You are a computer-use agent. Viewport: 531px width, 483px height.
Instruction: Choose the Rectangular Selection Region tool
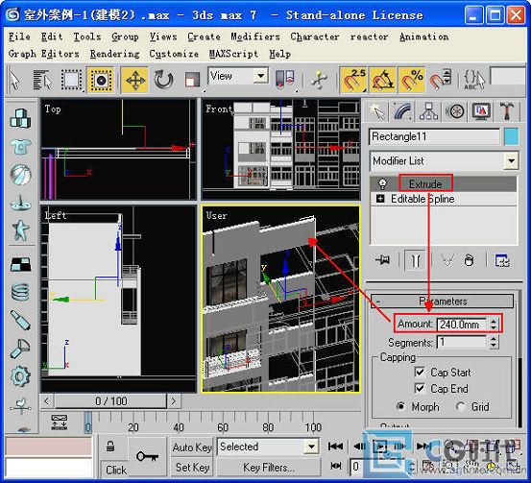71,81
